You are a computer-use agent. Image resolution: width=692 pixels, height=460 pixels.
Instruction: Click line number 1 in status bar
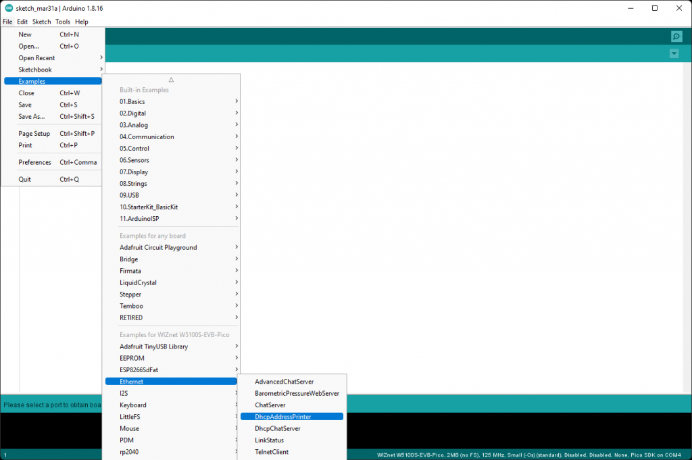click(5, 455)
